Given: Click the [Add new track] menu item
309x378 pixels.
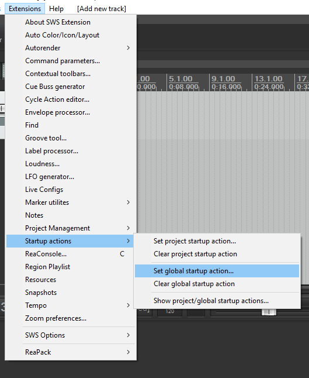Looking at the screenshot, I should pos(101,9).
